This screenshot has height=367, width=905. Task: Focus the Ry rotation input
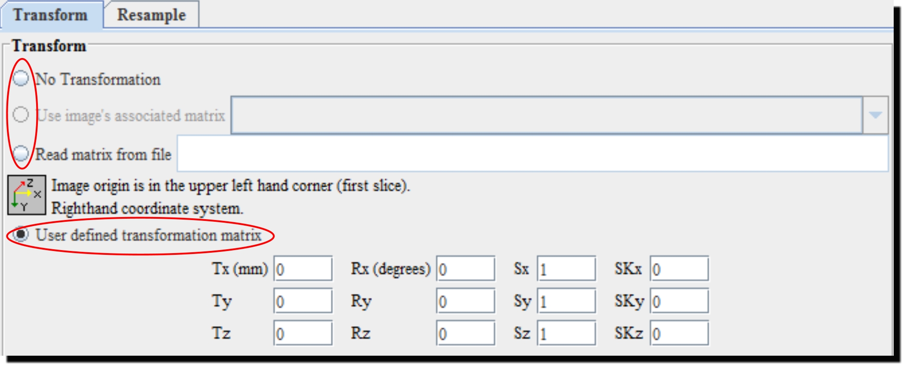[x=465, y=301]
